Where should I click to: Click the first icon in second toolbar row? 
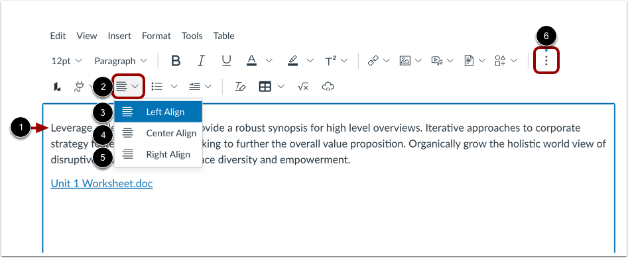click(x=57, y=87)
